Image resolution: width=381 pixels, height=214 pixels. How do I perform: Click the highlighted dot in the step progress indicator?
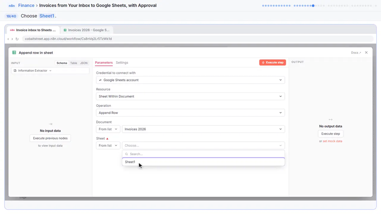(313, 5)
